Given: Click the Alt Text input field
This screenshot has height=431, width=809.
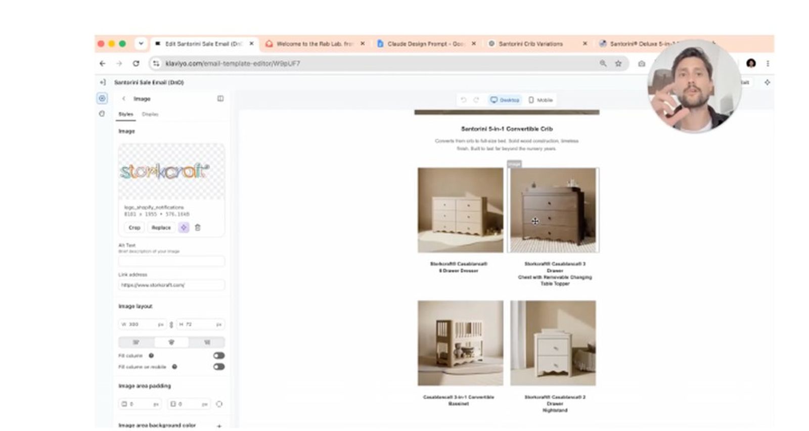Looking at the screenshot, I should 171,262.
